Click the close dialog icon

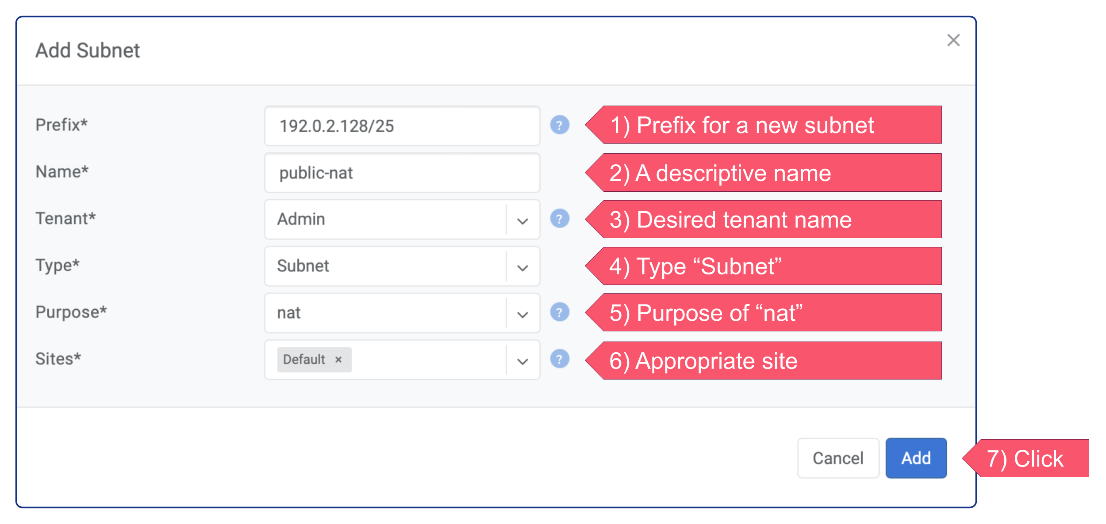[x=954, y=39]
